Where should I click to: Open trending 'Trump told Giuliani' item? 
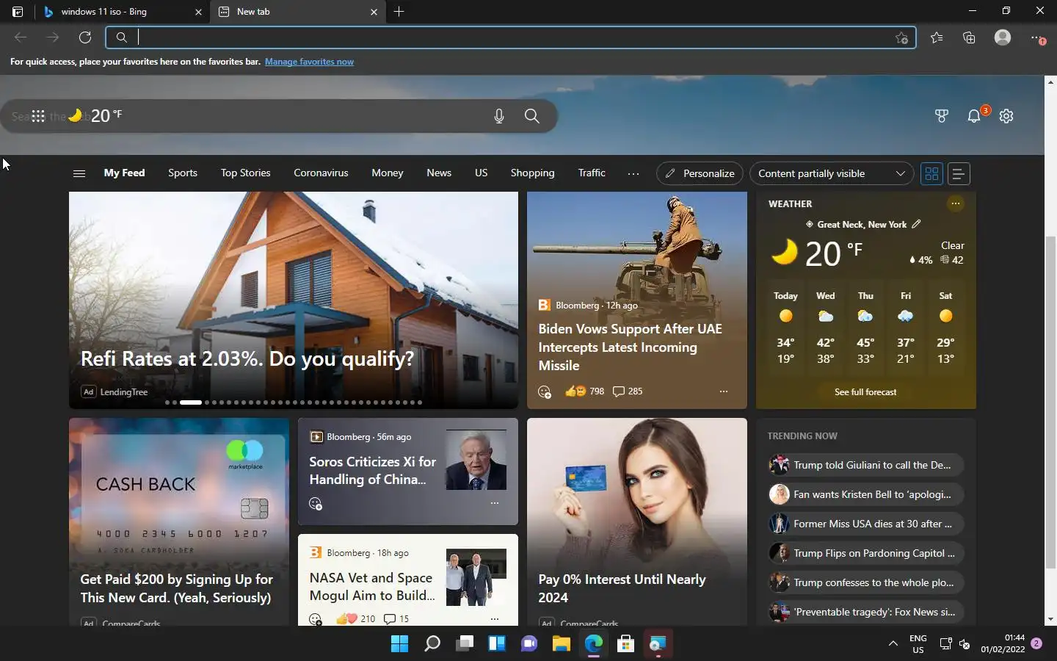865,465
